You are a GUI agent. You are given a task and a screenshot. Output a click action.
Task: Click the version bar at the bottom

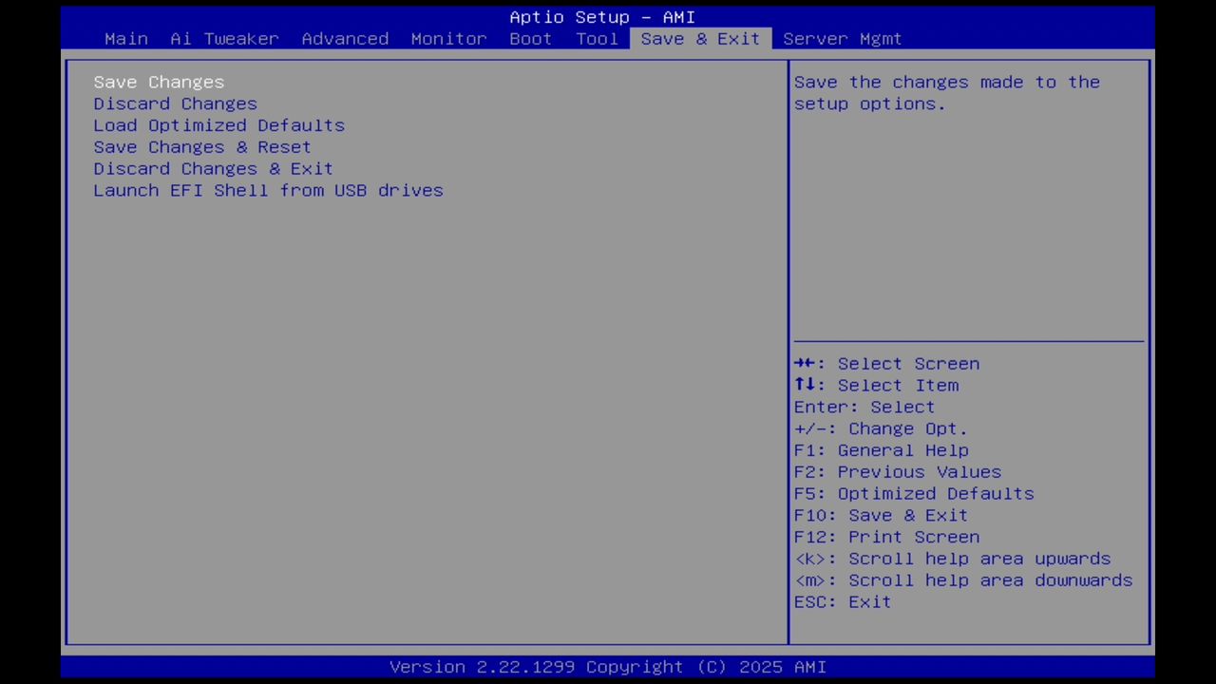coord(607,666)
